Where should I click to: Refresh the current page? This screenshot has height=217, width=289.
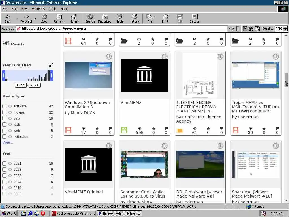pyautogui.click(x=59, y=18)
